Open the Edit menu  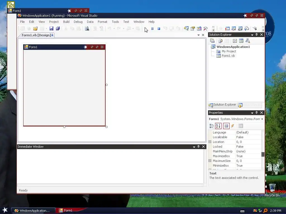(32, 22)
